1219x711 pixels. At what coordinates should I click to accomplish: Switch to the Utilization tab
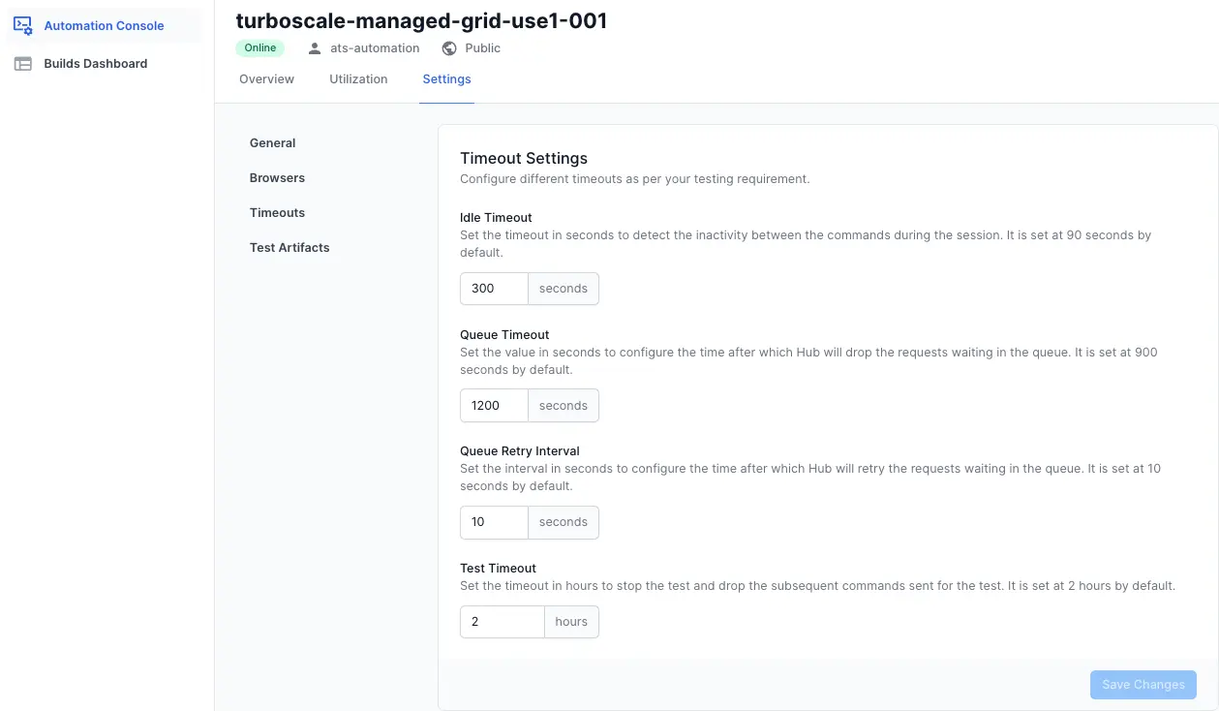[x=358, y=78]
